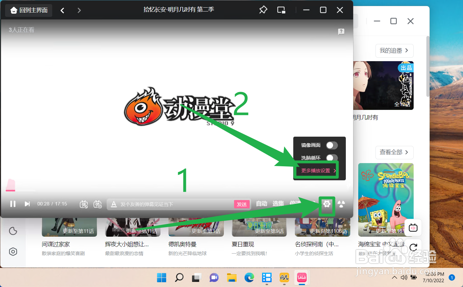Screen dimensions: 463x287
Task: Open the SpongeBob 海绵宝宝 poster
Action: pyautogui.click(x=386, y=200)
